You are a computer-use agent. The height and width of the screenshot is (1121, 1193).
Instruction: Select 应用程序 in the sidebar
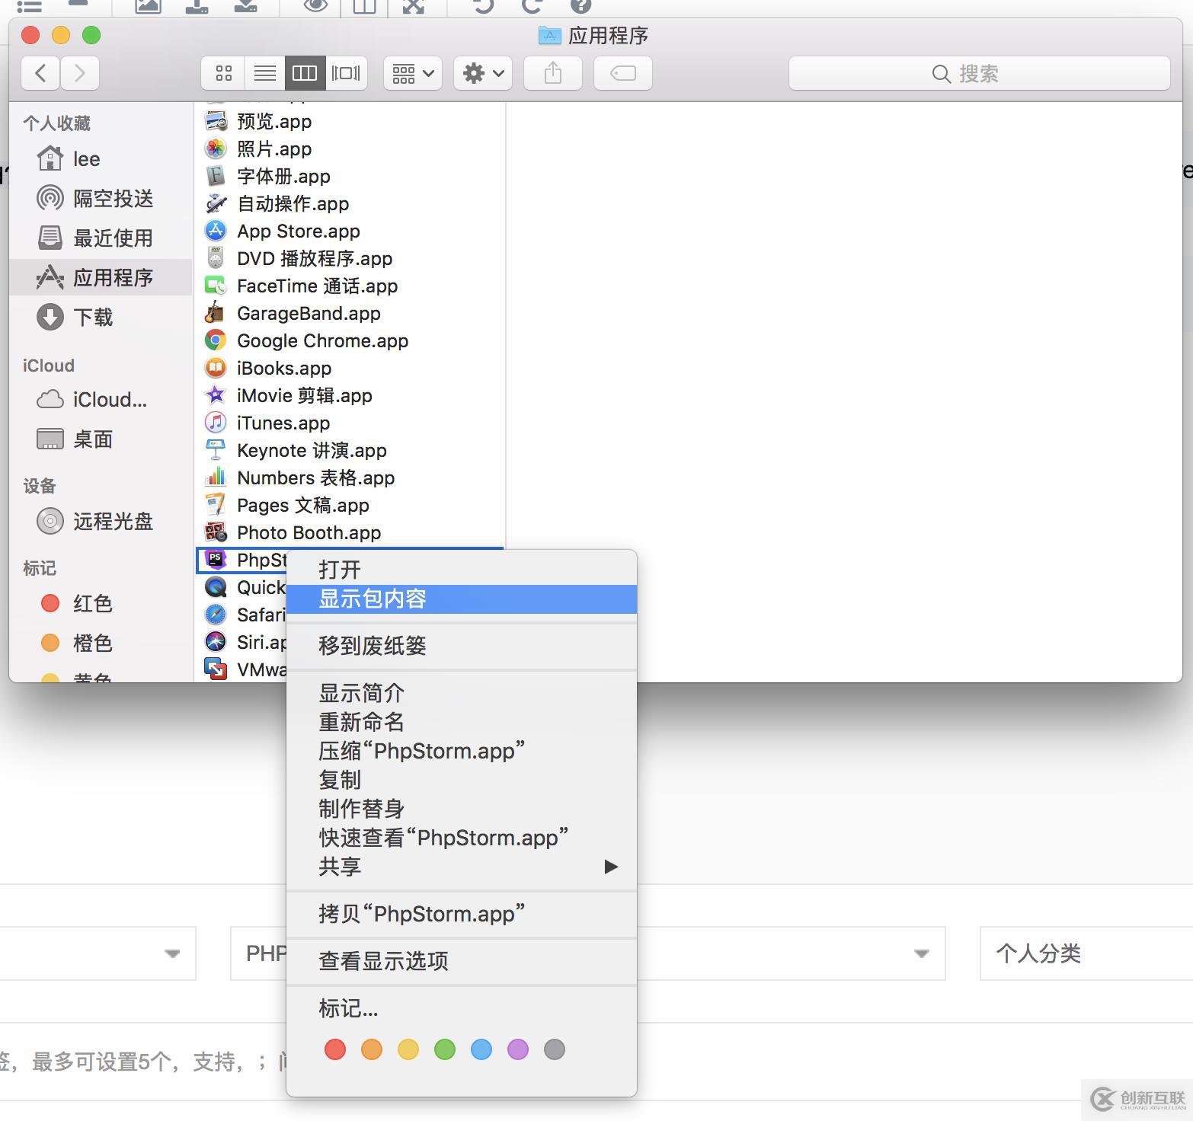click(x=101, y=277)
